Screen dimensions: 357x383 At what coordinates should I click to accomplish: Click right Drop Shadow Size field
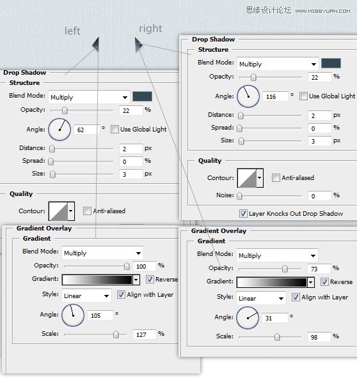(320, 140)
